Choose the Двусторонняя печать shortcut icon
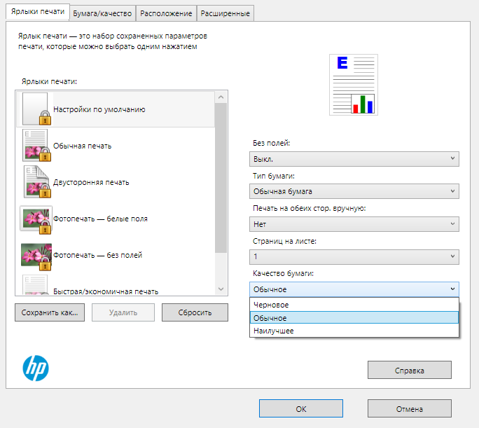The height and width of the screenshot is (428, 479). tap(36, 181)
